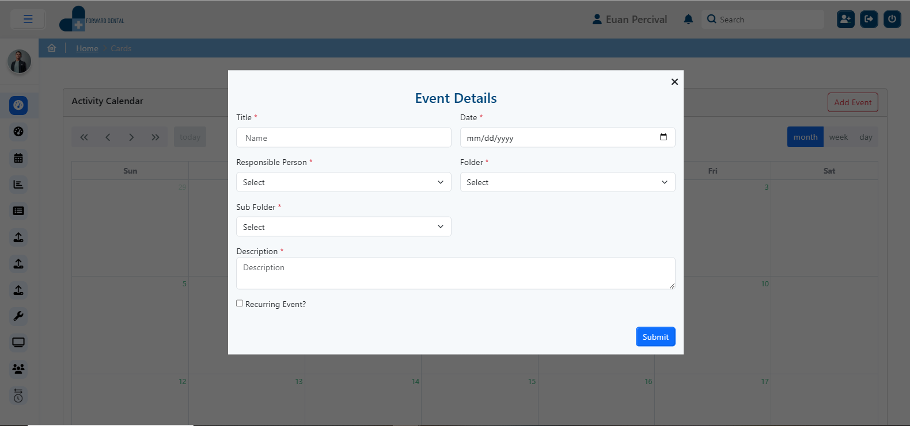
Task: Jump to next year double arrow
Action: click(156, 137)
